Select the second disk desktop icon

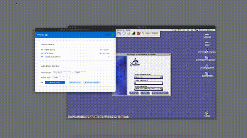(207, 44)
